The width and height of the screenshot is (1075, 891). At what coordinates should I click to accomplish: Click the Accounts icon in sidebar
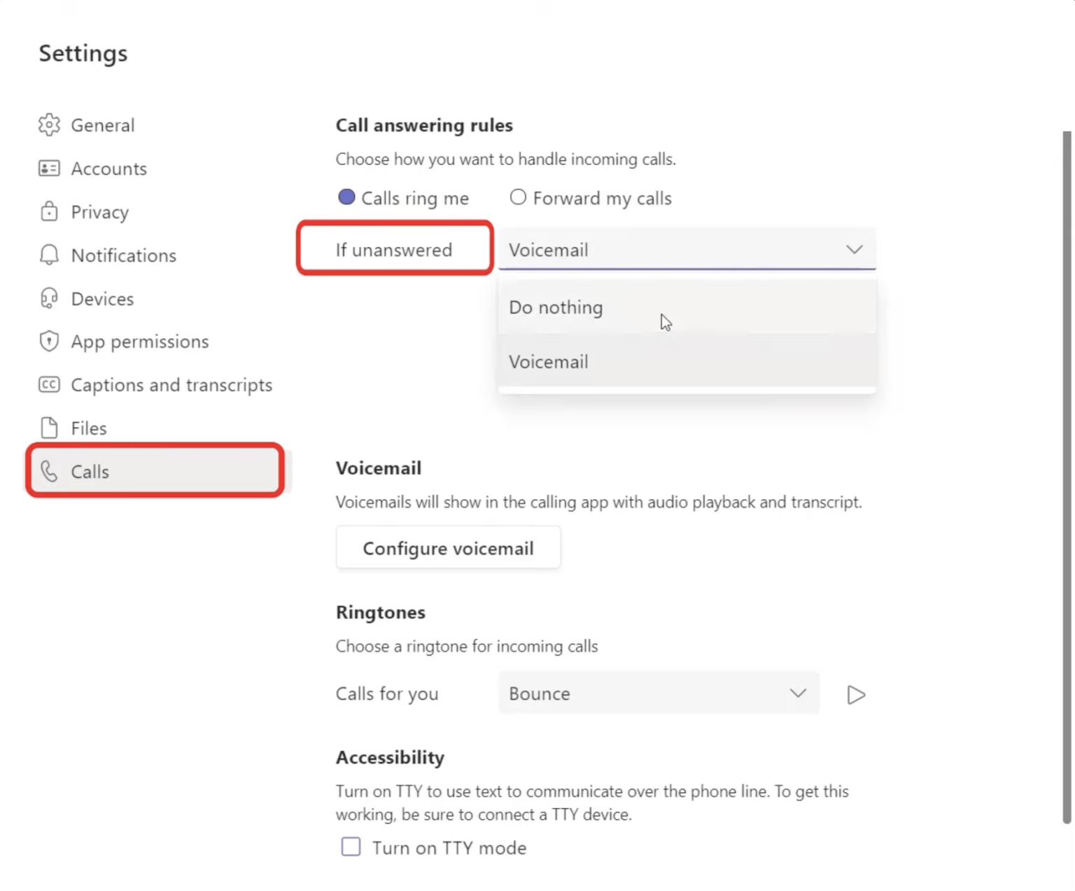(x=49, y=168)
